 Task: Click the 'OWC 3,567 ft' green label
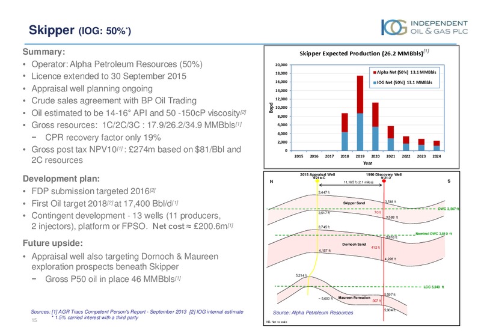(448, 209)
